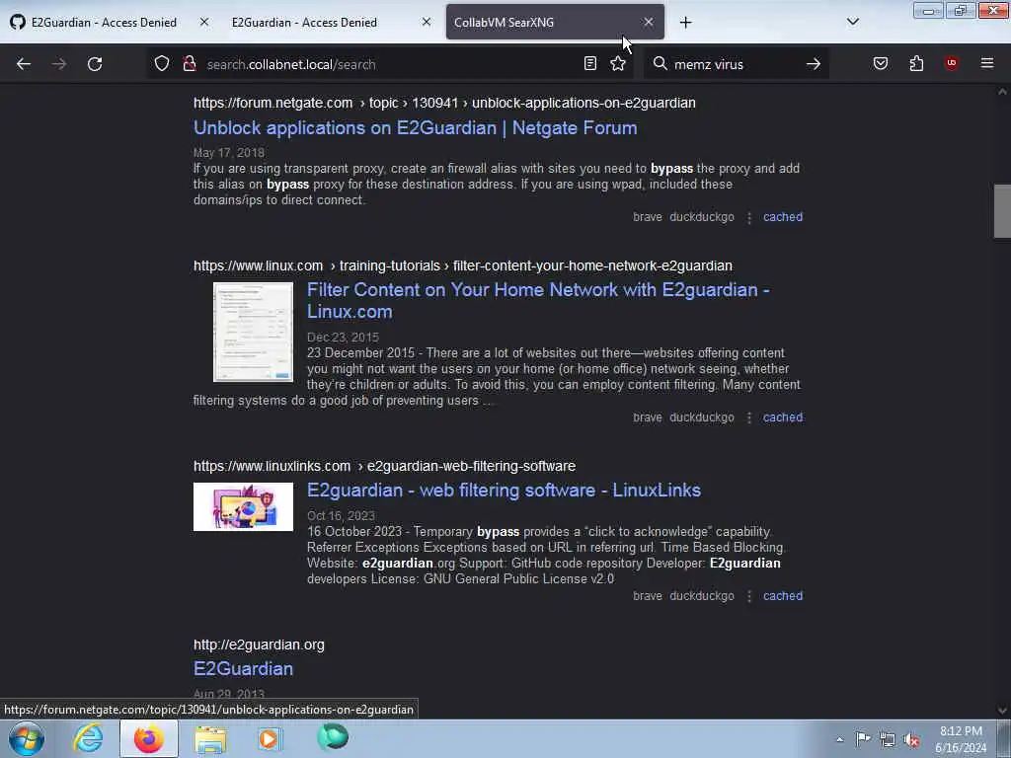Go back to the previous page
This screenshot has width=1011, height=758.
pos(24,64)
